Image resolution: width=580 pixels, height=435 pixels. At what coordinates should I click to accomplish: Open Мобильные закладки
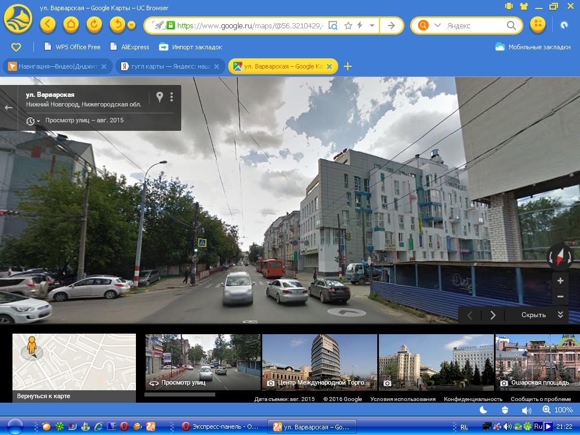point(532,47)
